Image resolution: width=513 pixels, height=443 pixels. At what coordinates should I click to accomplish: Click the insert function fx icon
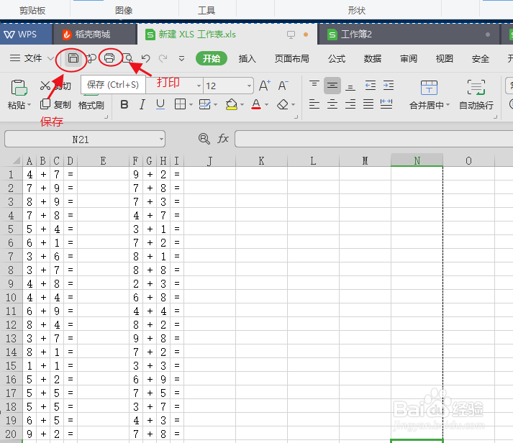223,139
